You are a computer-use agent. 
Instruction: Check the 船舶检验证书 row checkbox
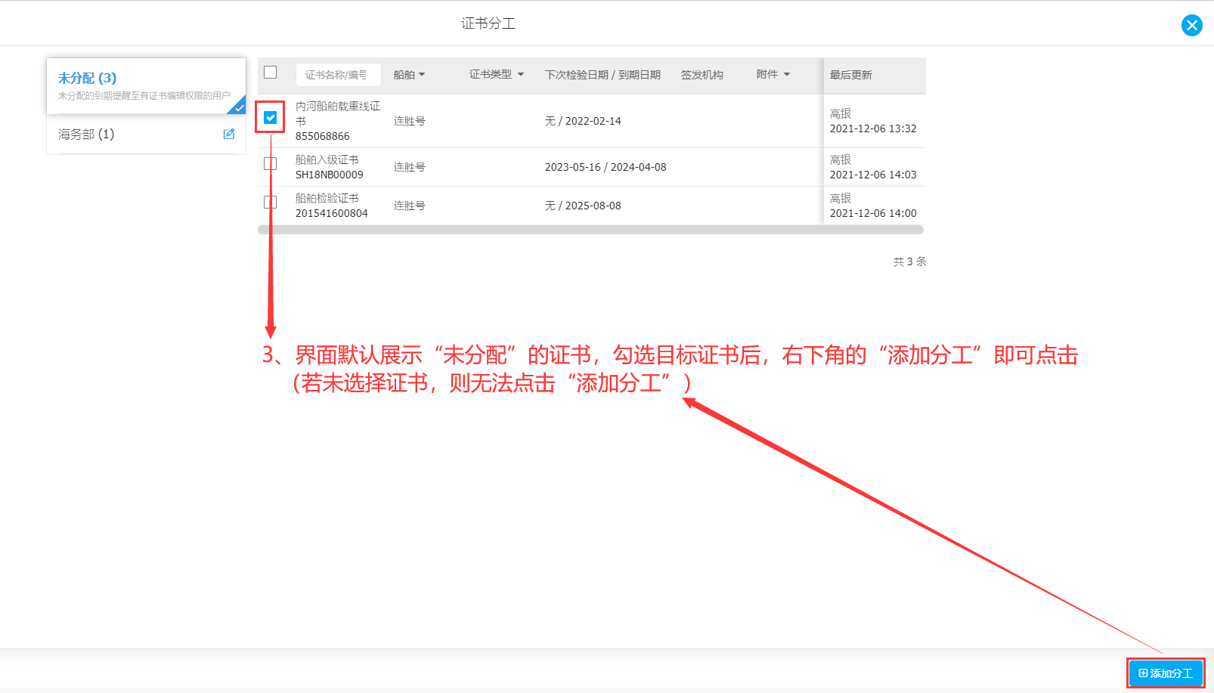point(270,202)
